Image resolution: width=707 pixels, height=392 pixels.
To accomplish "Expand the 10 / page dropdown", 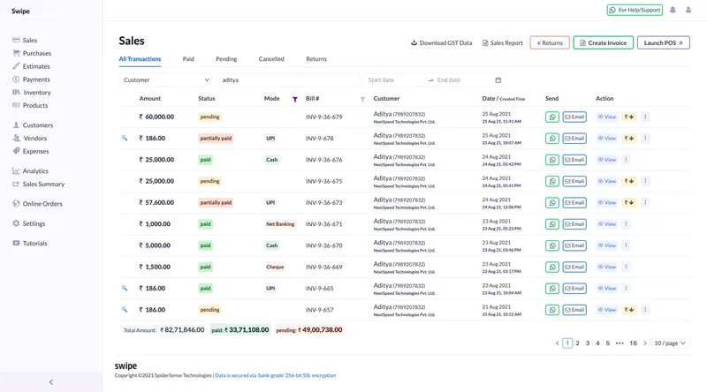I will (670, 343).
